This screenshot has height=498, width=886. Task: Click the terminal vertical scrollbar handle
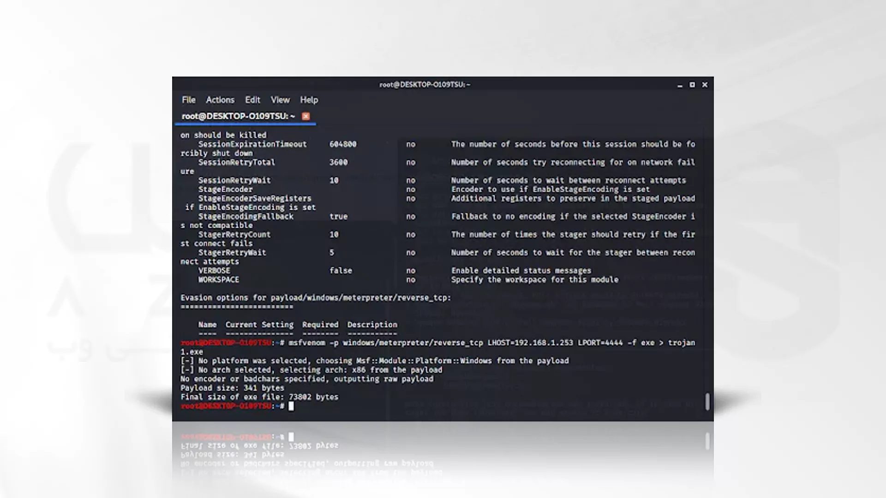coord(707,401)
